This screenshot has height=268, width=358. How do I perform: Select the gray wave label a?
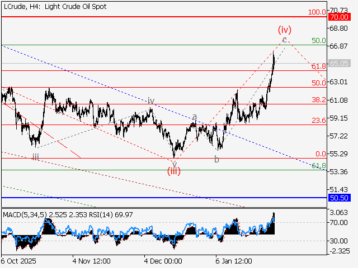[x=195, y=117]
